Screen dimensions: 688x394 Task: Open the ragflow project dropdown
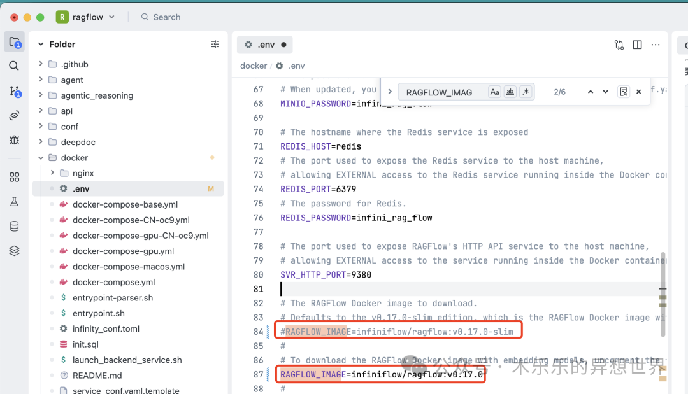pyautogui.click(x=85, y=17)
